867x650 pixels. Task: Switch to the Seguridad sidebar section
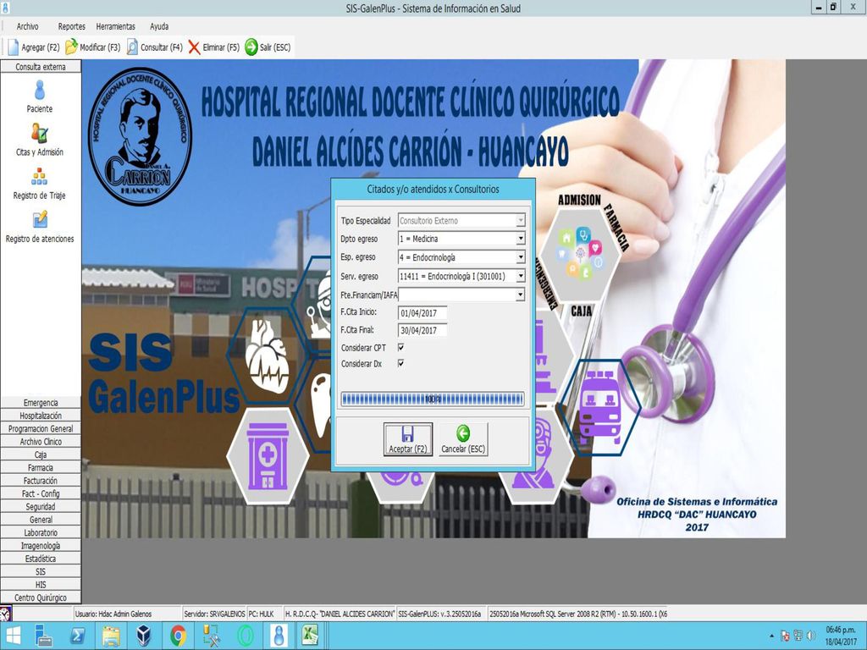click(x=41, y=507)
